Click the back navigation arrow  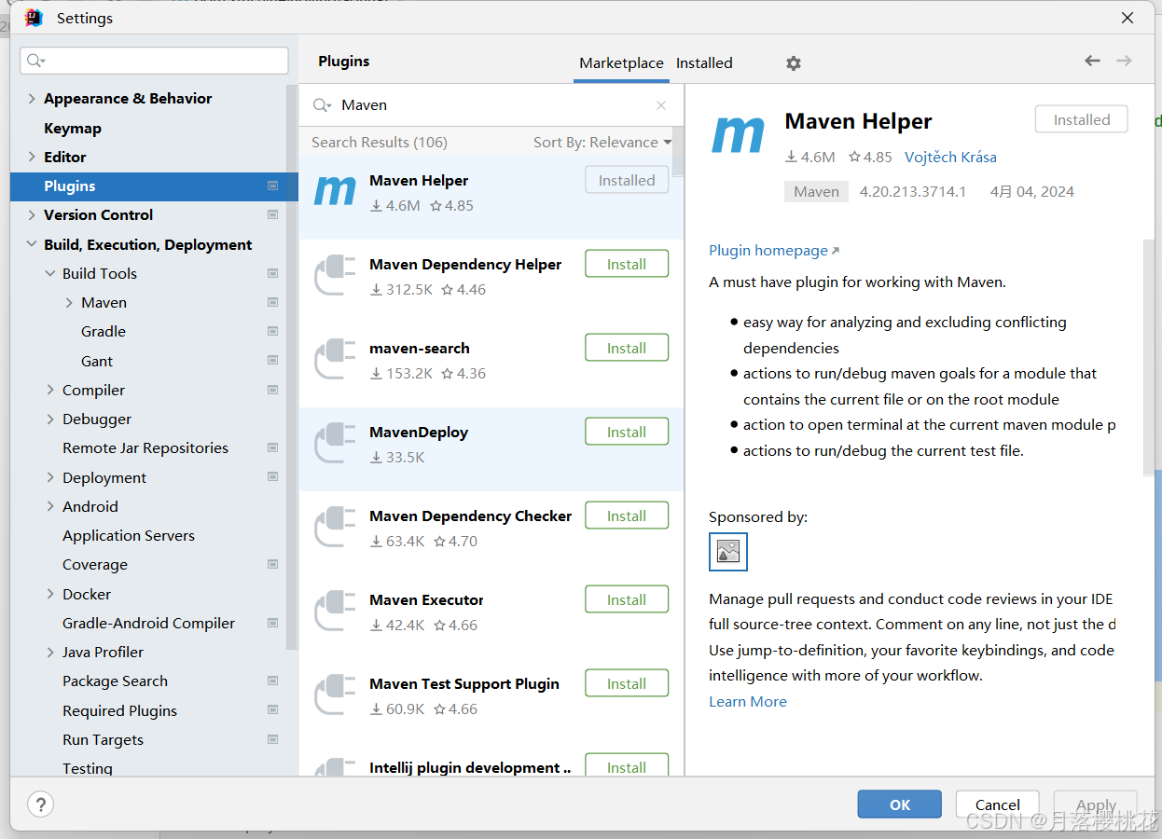(x=1092, y=61)
